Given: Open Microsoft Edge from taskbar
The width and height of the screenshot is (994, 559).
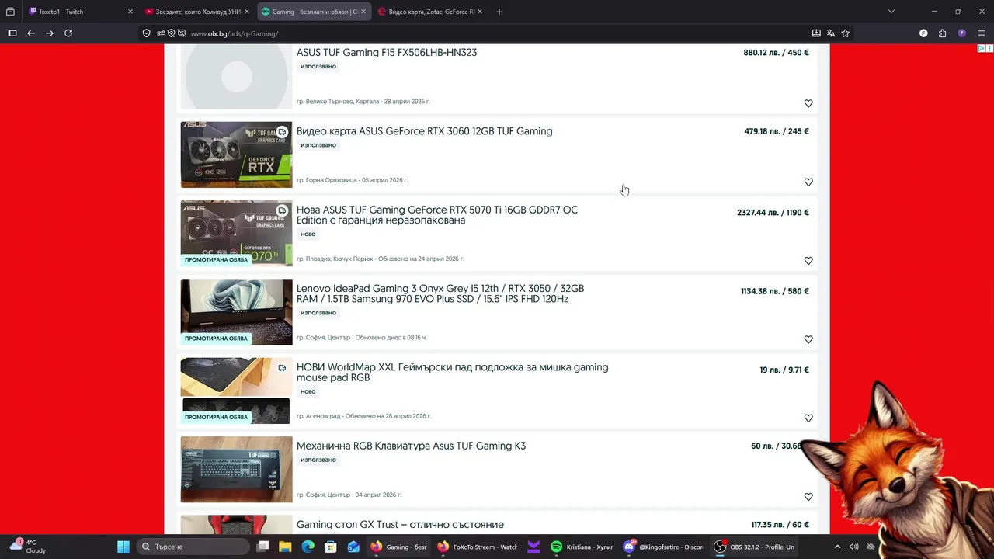Looking at the screenshot, I should coord(308,547).
